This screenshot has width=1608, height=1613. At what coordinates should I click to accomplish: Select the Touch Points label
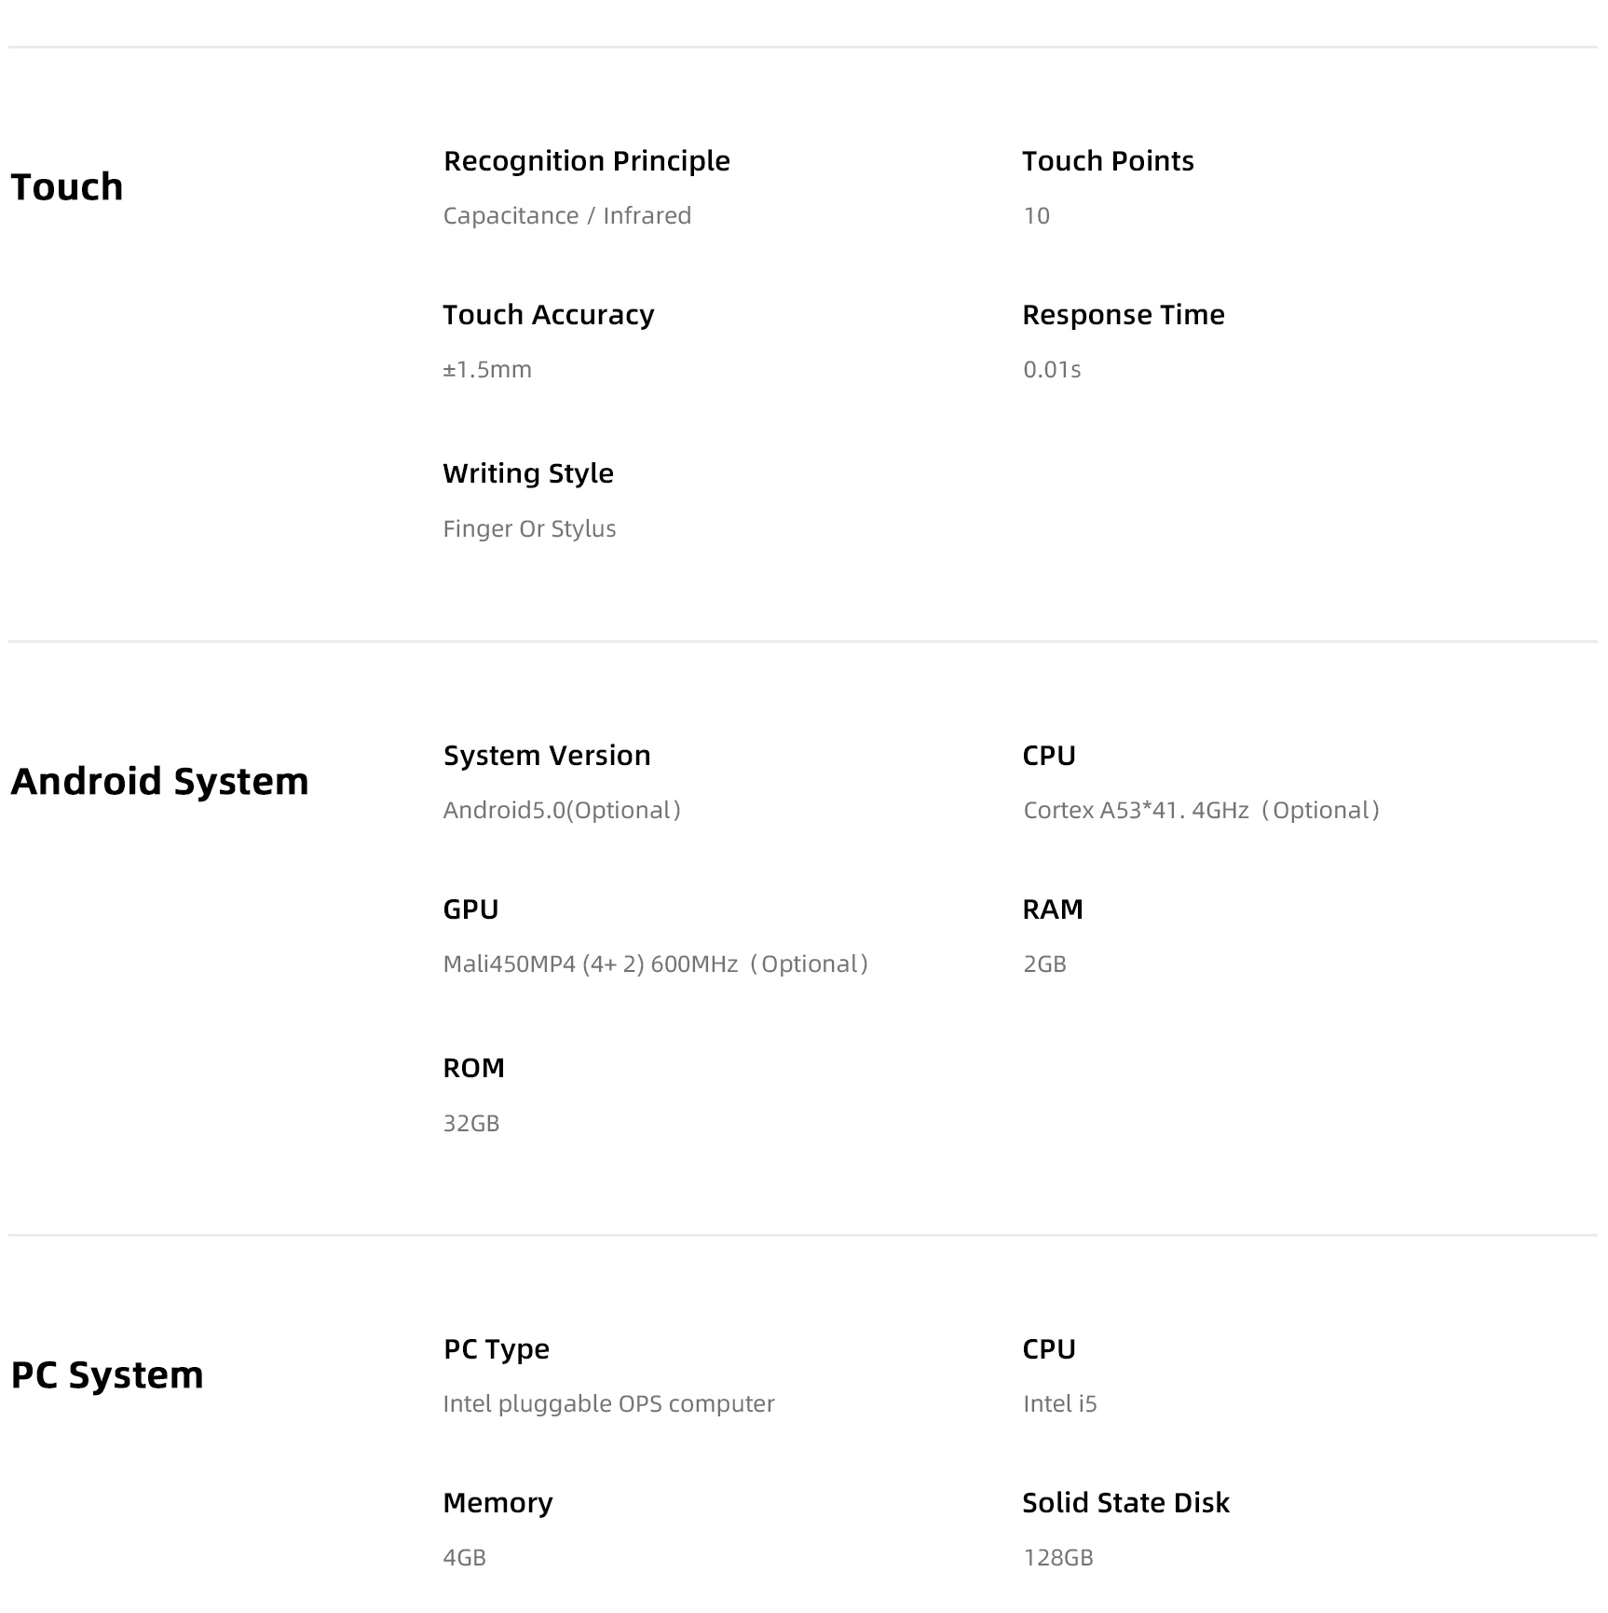[1108, 161]
